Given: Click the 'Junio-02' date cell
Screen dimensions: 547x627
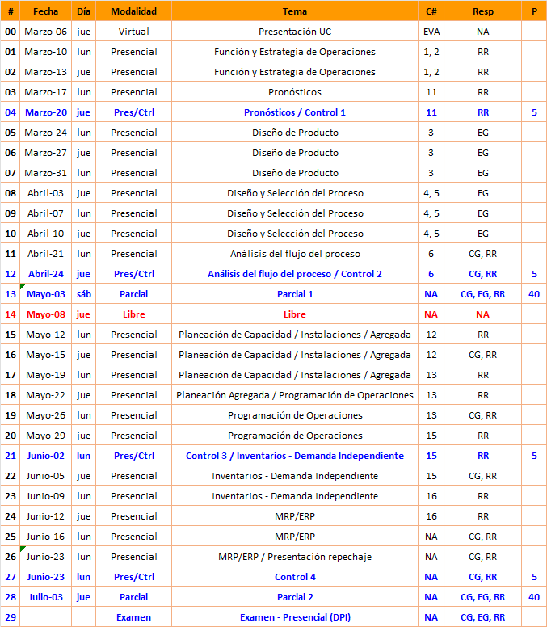Looking at the screenshot, I should (45, 456).
